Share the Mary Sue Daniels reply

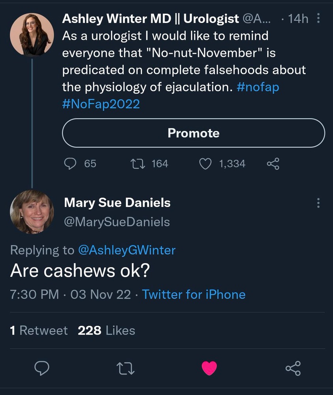coord(293,368)
